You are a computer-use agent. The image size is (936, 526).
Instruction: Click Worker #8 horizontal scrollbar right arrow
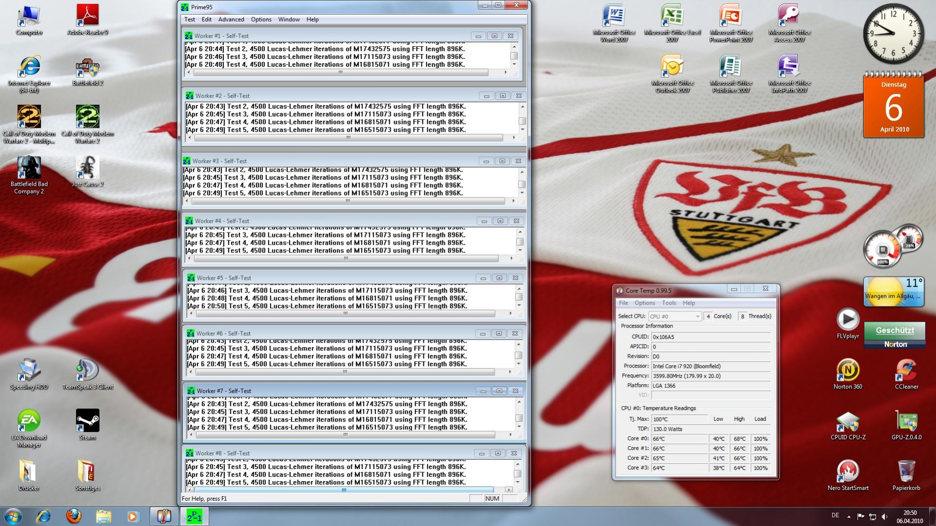tap(509, 489)
